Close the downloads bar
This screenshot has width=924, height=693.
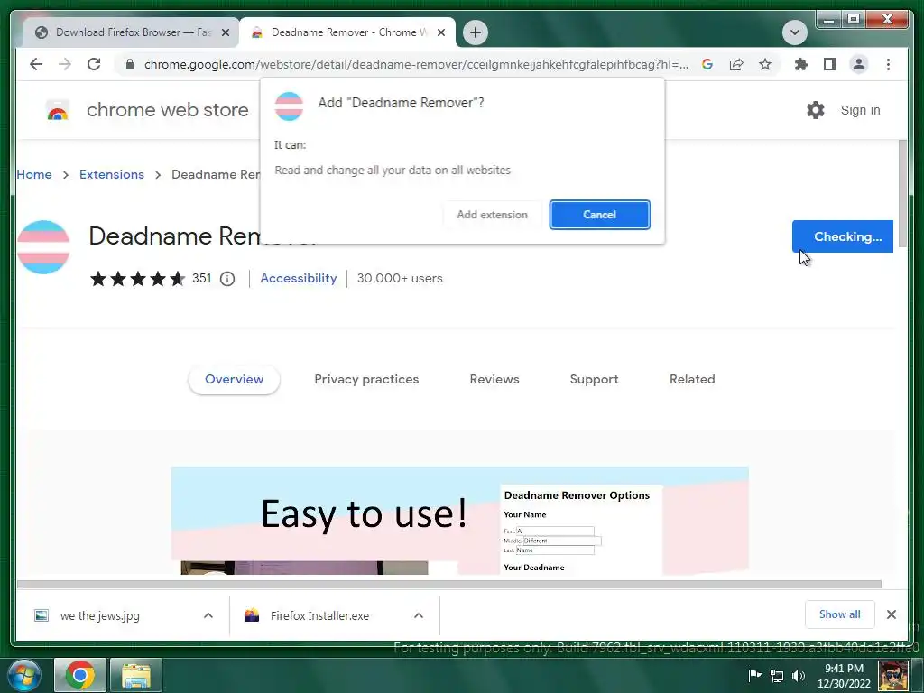pos(891,614)
